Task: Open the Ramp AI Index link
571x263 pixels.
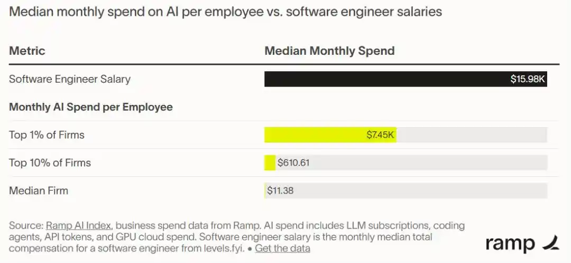Action: coord(78,226)
